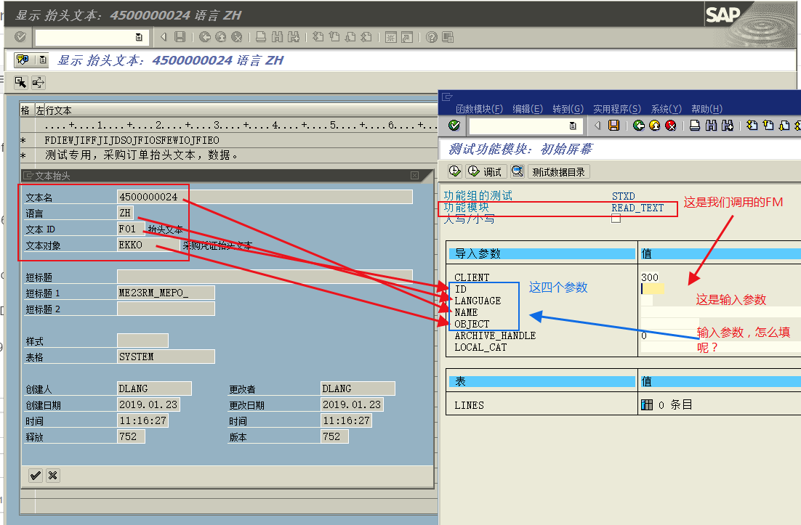
Task: Open the LINES table entries icon
Action: click(x=647, y=404)
